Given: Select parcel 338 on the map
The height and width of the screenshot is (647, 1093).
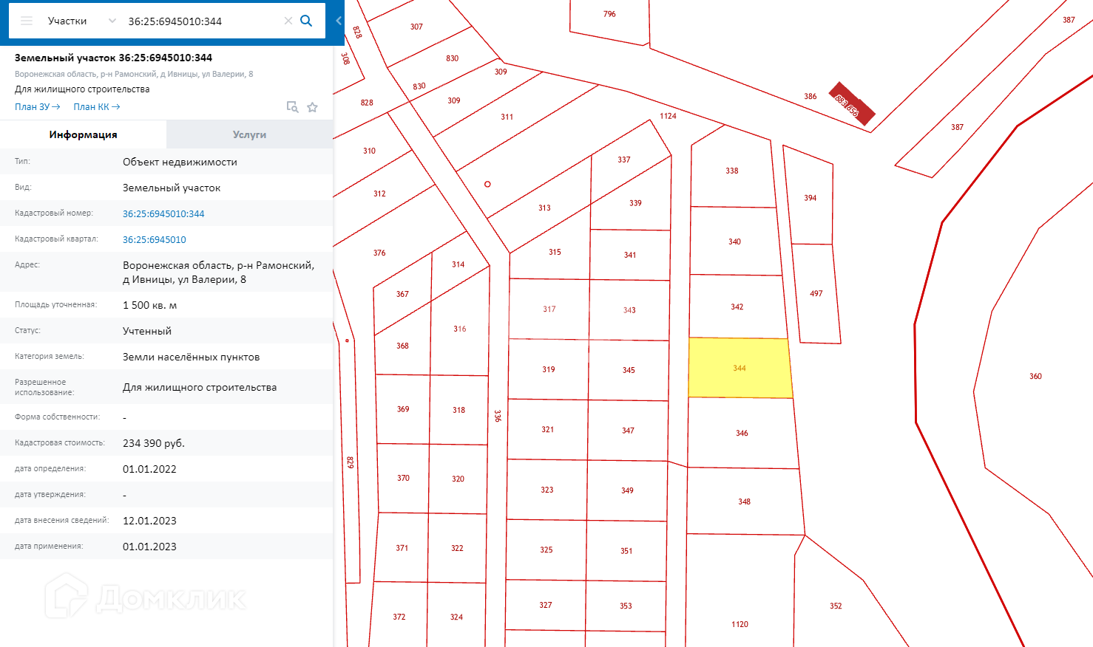Looking at the screenshot, I should [x=732, y=171].
